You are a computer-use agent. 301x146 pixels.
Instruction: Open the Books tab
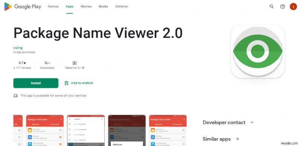pyautogui.click(x=103, y=6)
